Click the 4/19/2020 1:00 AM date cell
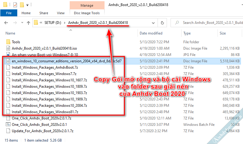The width and height of the screenshot is (243, 144). coord(154,48)
